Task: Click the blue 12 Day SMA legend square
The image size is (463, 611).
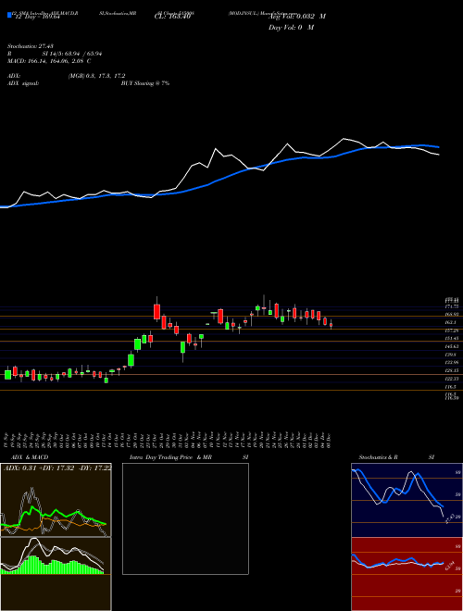Action: 9,15
